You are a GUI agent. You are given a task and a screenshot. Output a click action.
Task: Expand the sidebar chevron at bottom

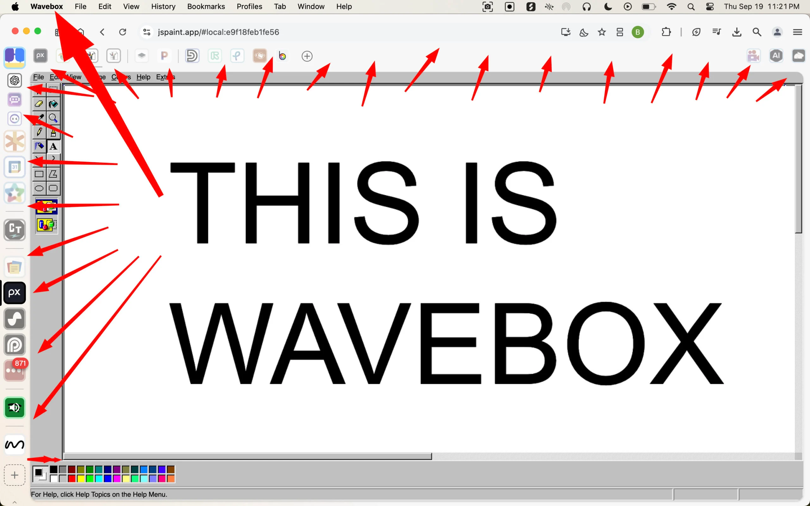point(14,502)
